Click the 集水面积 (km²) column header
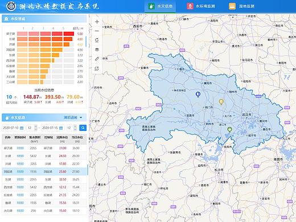The width and height of the screenshot is (296, 222). tap(35, 139)
